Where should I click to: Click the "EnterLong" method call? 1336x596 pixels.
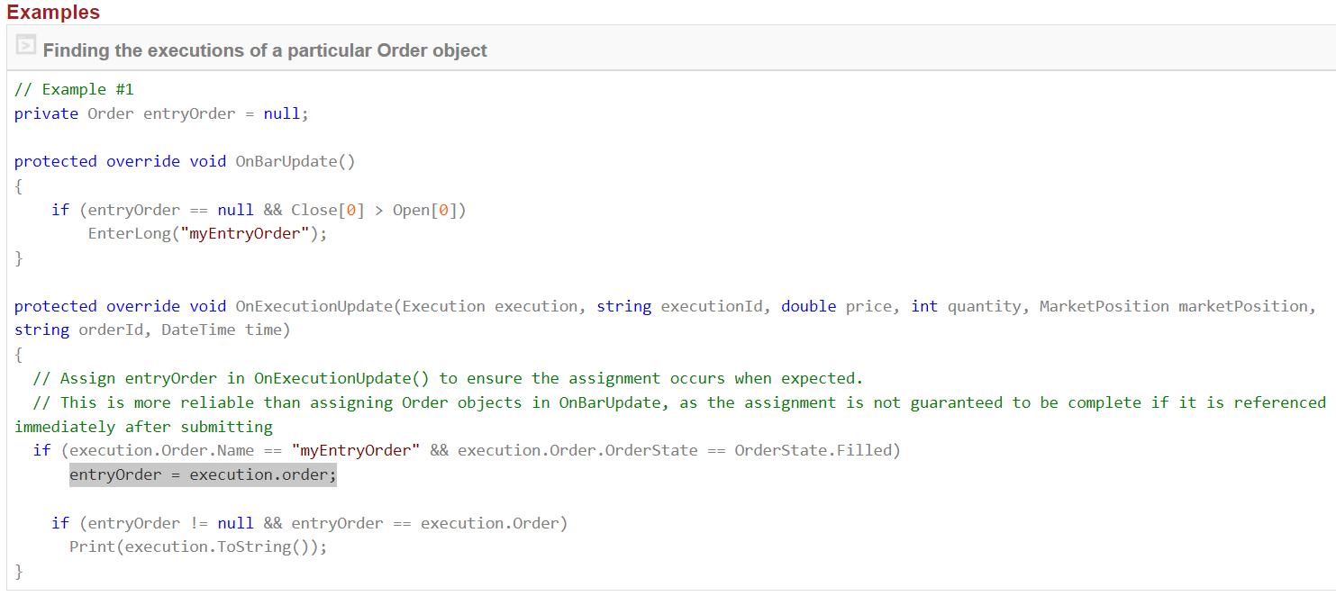tap(124, 233)
